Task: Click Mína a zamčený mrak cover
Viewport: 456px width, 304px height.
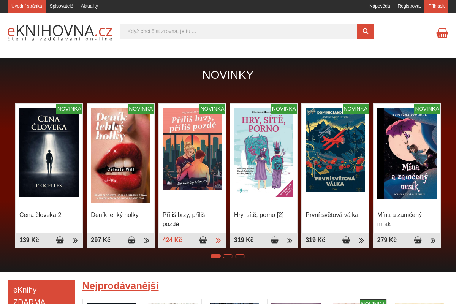Action: coord(407,153)
